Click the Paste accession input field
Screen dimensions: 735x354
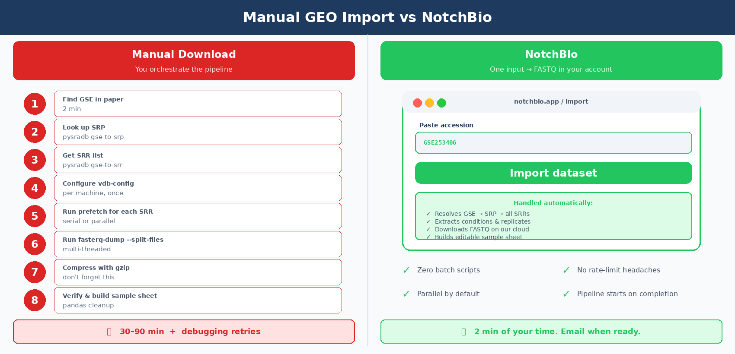(x=553, y=142)
